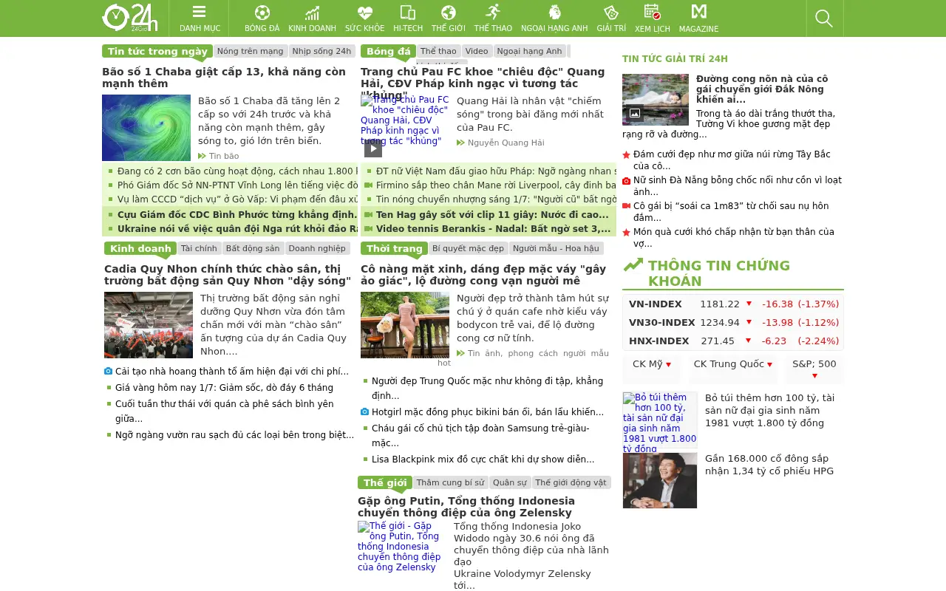Open the Xem Lịch calendar icon
Screen dimensions: 946x591
tap(652, 12)
